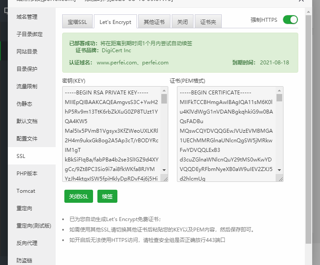Click the certificate box scroll-down arrow

[280, 170]
